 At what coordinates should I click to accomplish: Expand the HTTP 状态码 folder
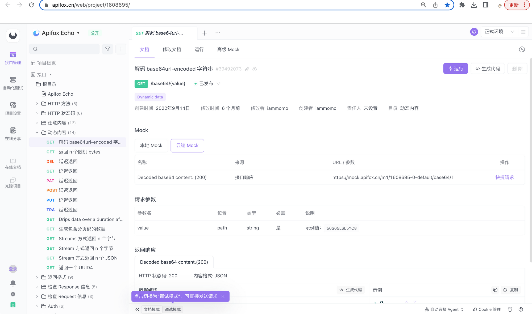click(x=37, y=113)
